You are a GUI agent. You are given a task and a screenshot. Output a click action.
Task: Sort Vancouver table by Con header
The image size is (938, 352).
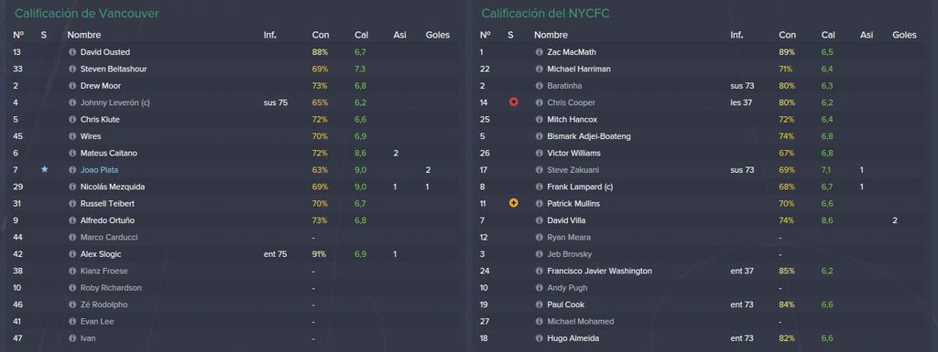[320, 35]
